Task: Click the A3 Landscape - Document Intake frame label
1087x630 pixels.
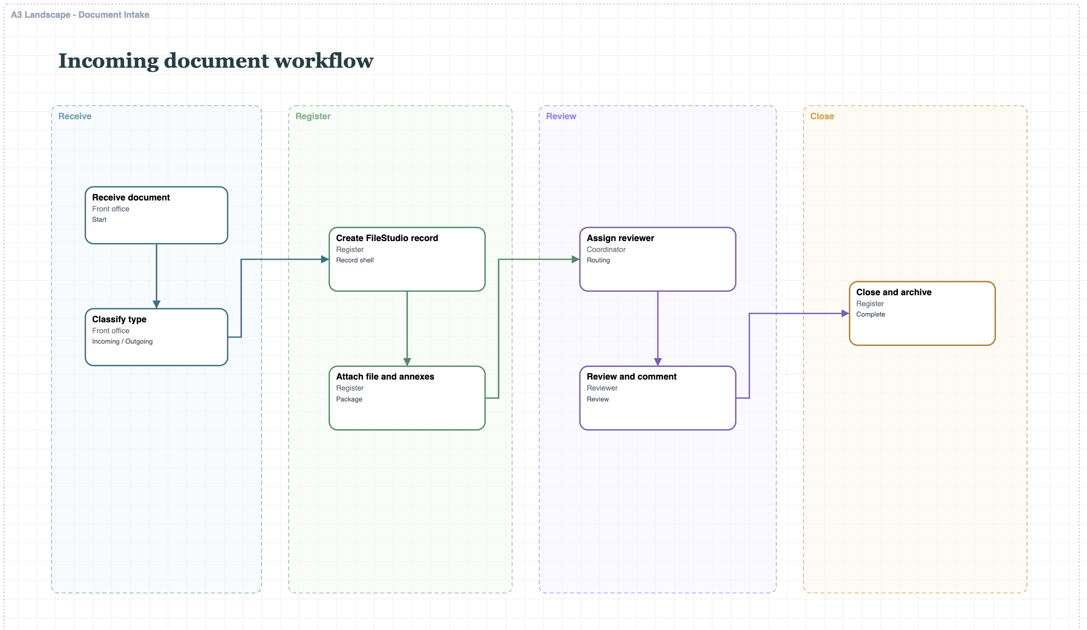Action: 80,15
